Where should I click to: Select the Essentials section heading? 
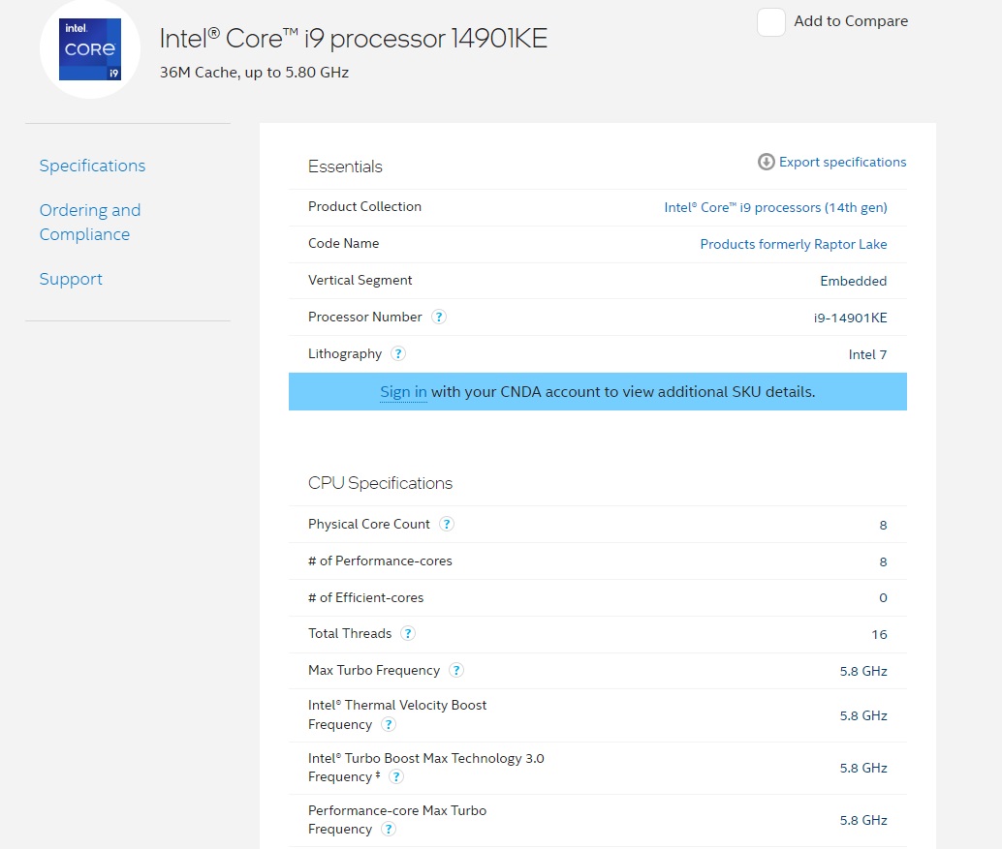click(345, 167)
